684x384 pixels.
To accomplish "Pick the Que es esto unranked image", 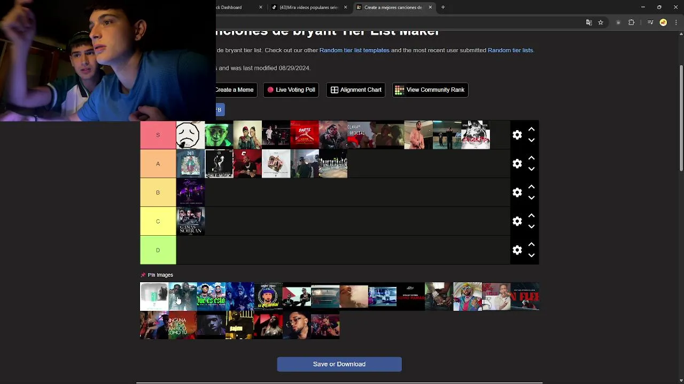I will (211, 297).
